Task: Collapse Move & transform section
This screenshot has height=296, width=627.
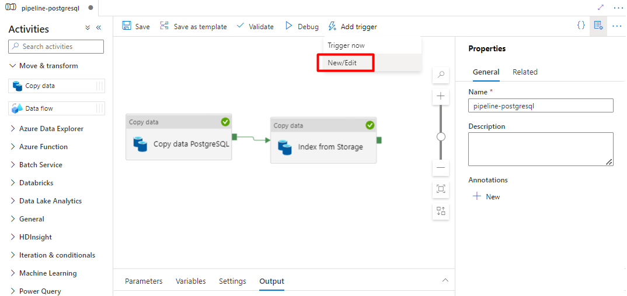Action: click(44, 66)
